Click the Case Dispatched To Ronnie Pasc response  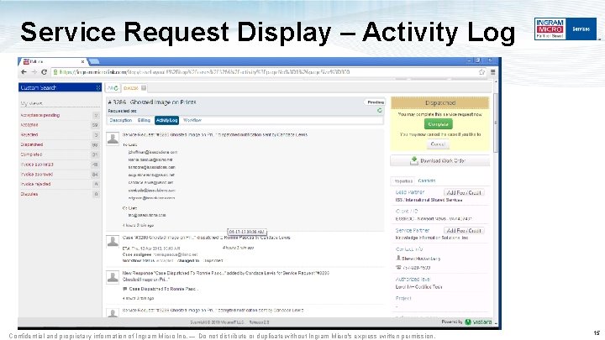point(163,289)
